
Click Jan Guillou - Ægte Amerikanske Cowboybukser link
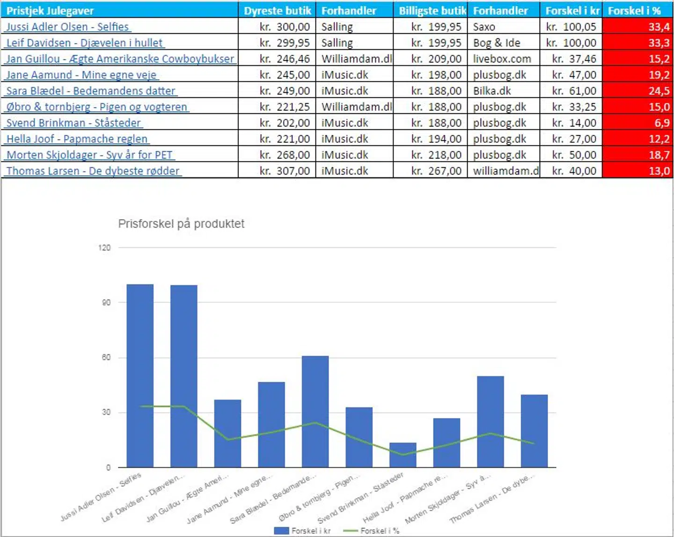120,59
